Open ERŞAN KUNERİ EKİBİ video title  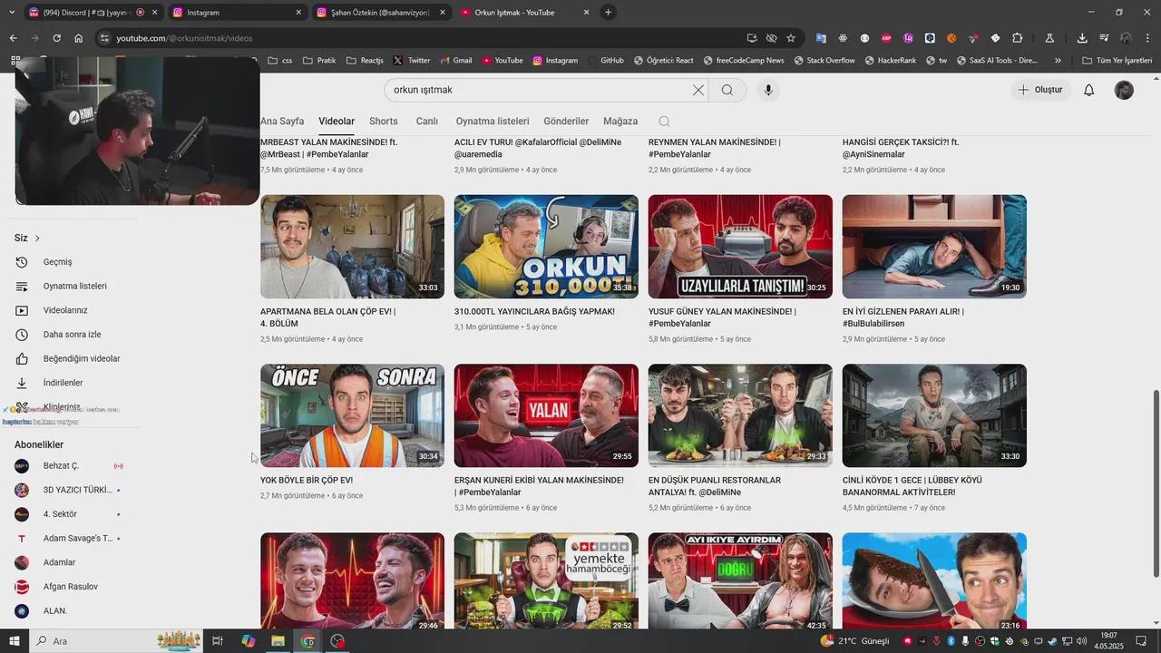[x=539, y=486]
